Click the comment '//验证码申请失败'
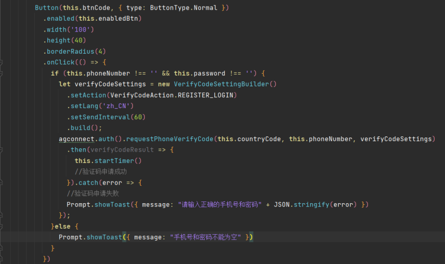 pos(93,193)
